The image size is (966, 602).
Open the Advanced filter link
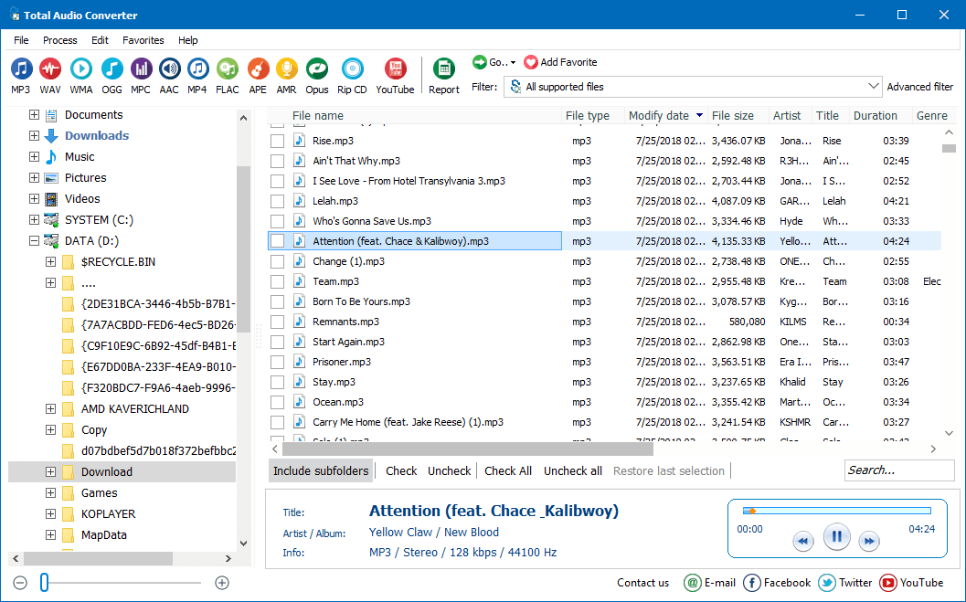920,86
